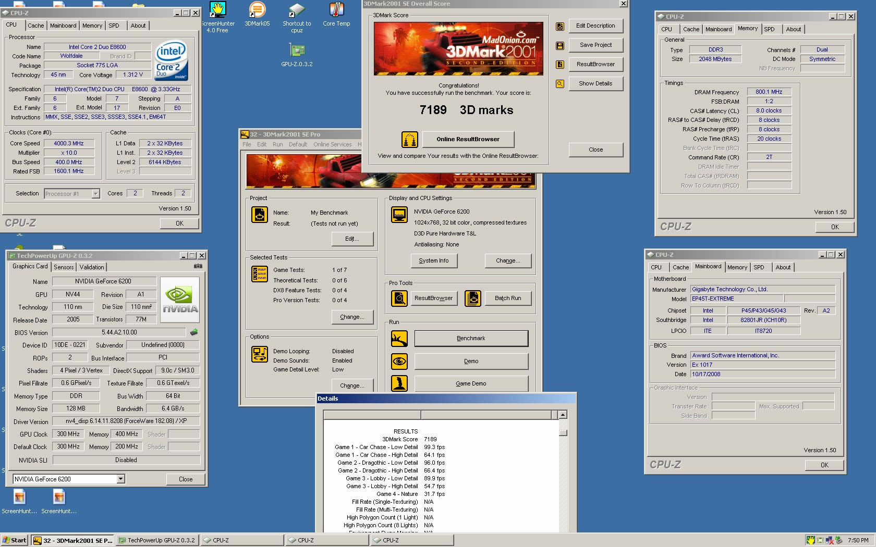The width and height of the screenshot is (876, 547).
Task: Switch to Mainboard tab in top-left CPU-Z
Action: tap(63, 26)
